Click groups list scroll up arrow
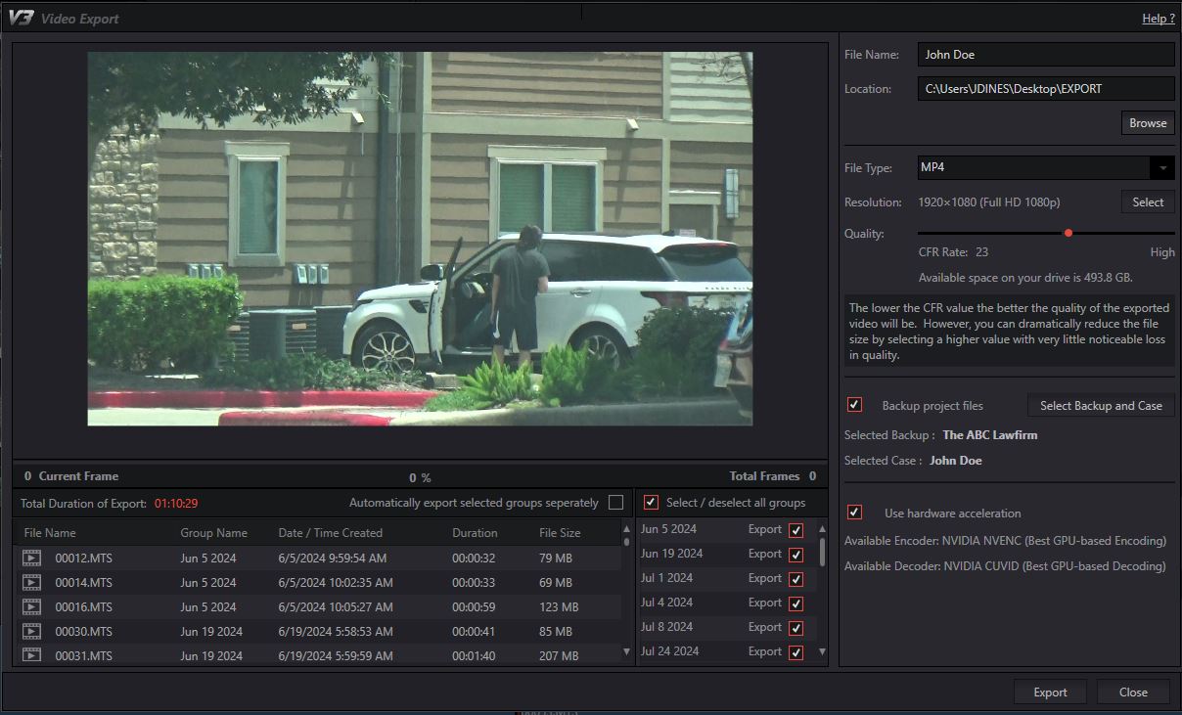Screen dimensions: 1182x715 (x=822, y=529)
